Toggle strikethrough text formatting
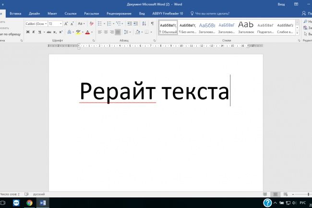The width and height of the screenshot is (312, 208). [48, 32]
